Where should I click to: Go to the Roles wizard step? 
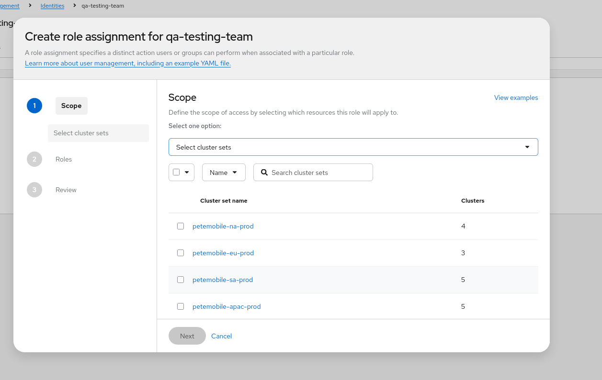click(64, 159)
